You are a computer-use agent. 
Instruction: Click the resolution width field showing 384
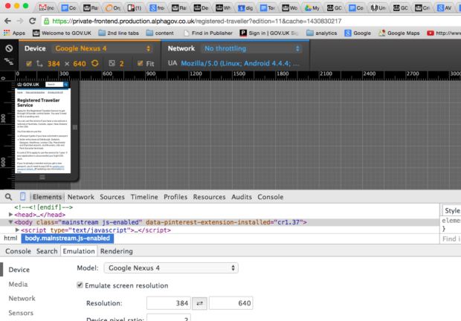click(169, 303)
